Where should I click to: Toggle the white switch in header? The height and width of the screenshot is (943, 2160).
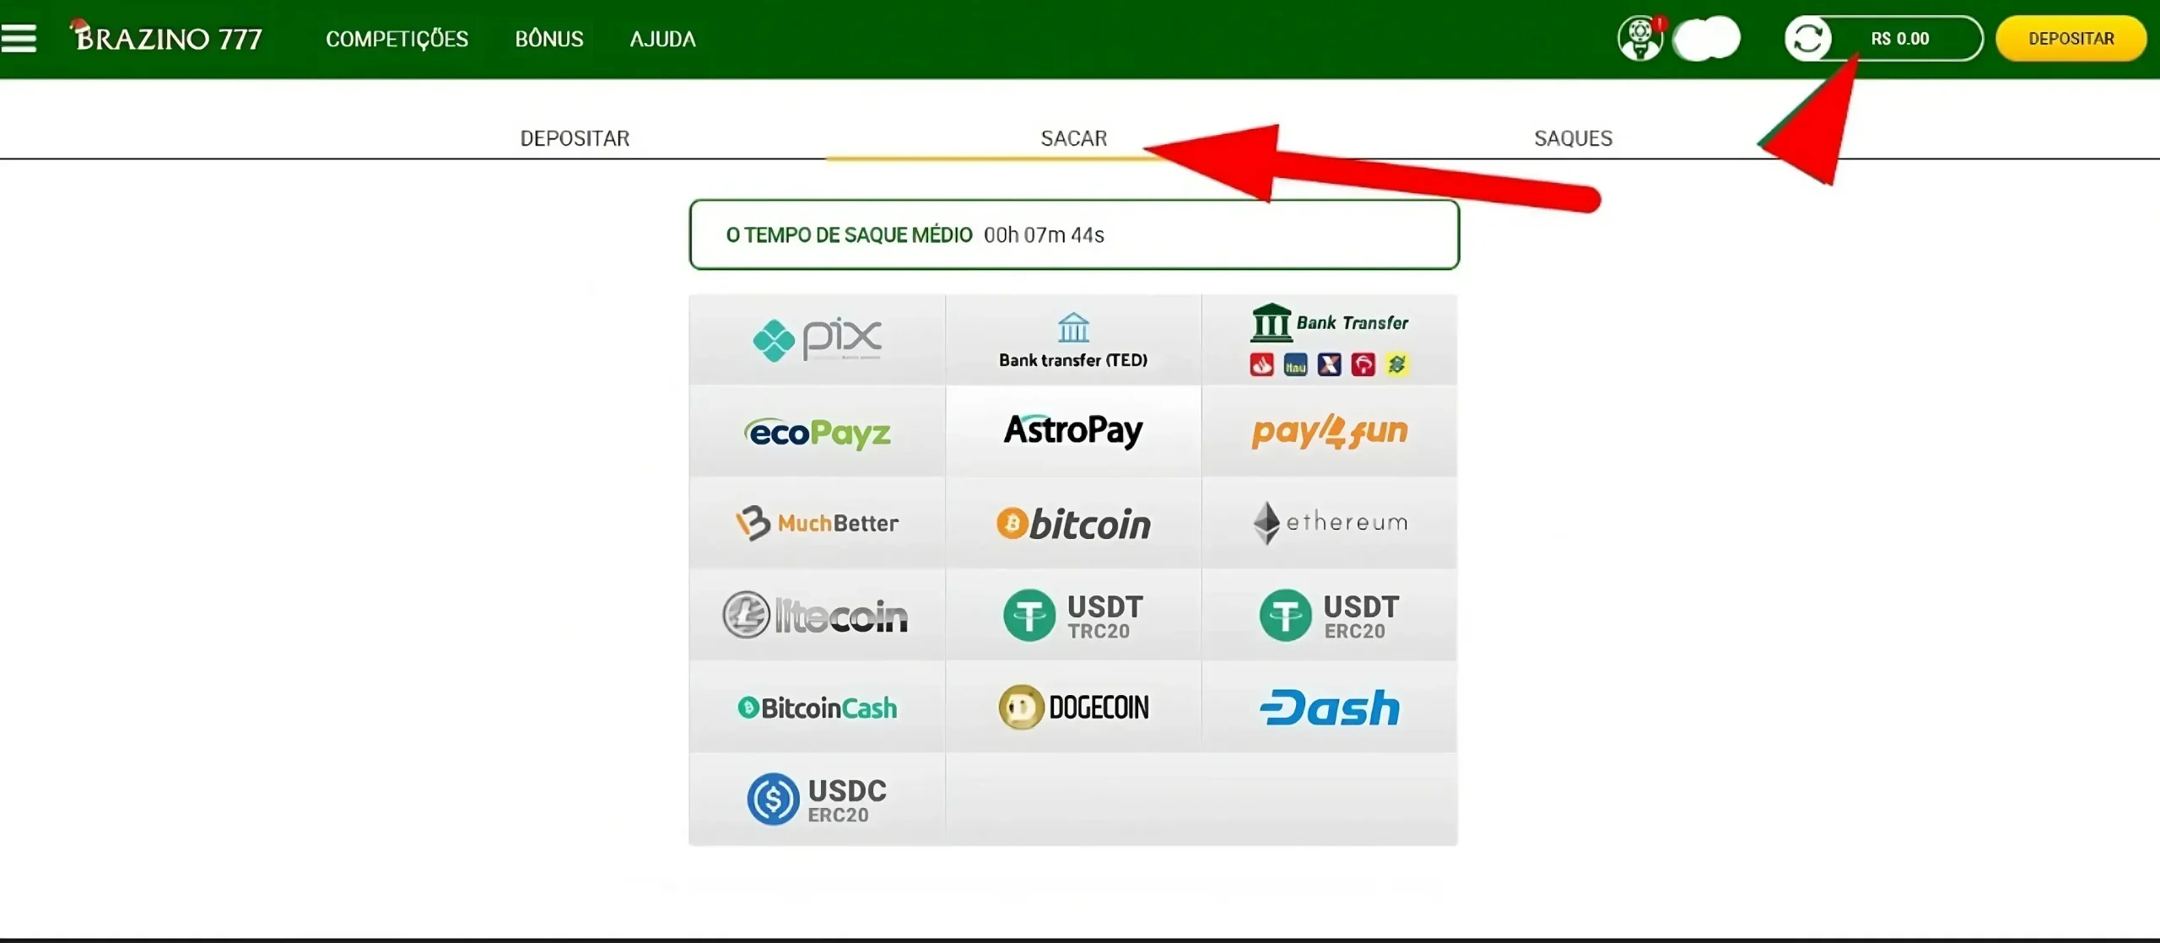click(x=1707, y=39)
